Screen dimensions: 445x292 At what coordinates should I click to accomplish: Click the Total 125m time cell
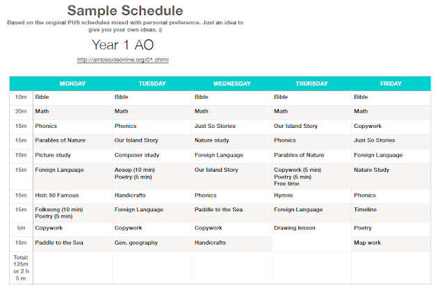(x=21, y=268)
